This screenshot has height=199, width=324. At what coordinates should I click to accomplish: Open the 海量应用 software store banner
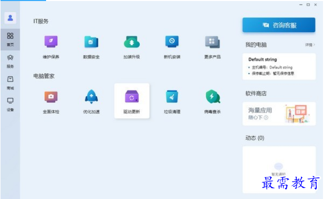coord(279,114)
